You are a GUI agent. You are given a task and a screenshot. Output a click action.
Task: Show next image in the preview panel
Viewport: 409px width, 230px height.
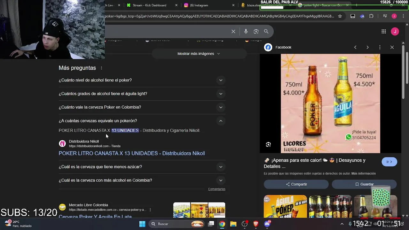pyautogui.click(x=367, y=47)
